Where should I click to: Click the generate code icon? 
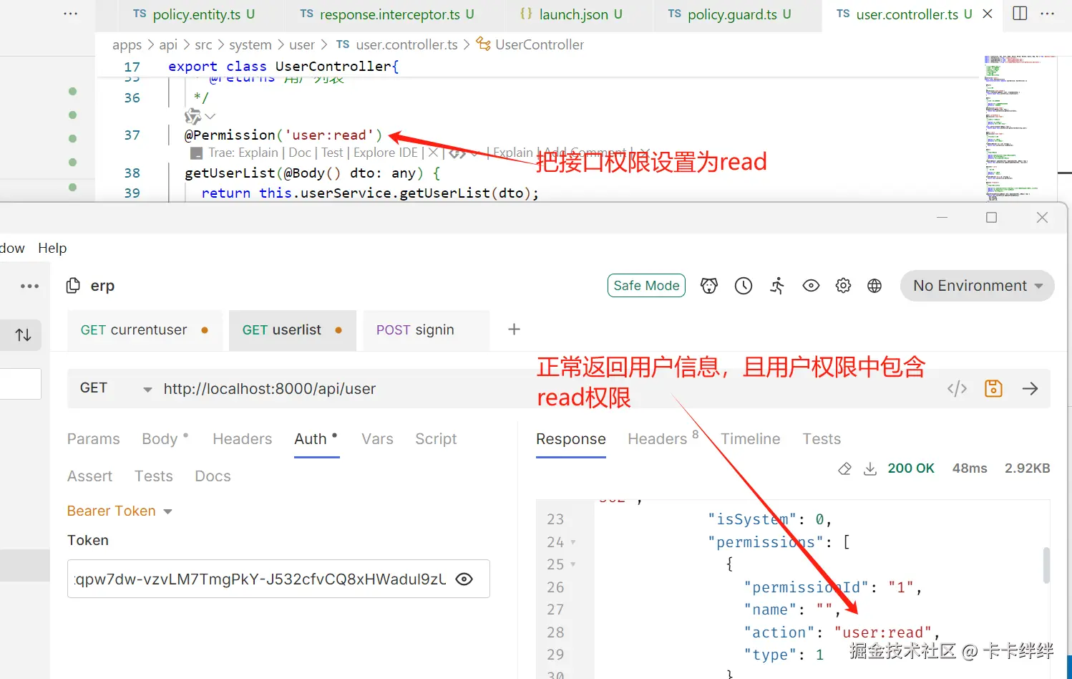pyautogui.click(x=957, y=388)
